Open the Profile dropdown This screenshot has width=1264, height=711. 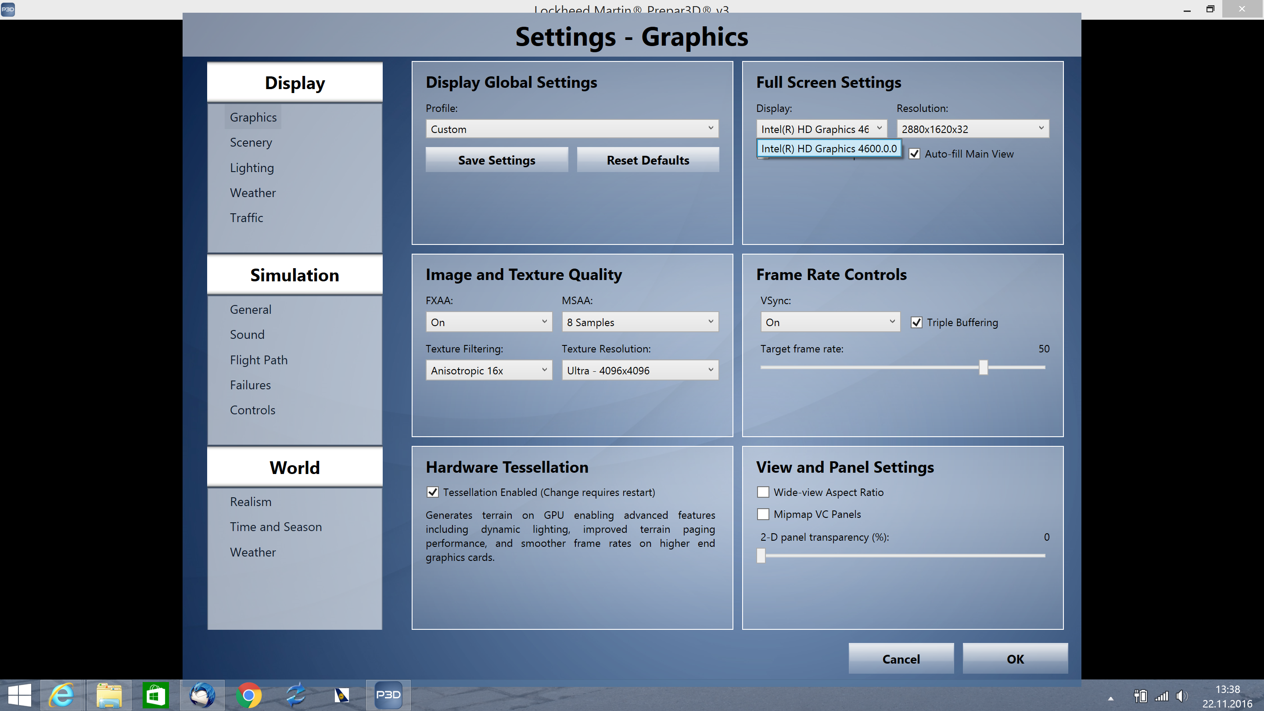click(x=572, y=129)
